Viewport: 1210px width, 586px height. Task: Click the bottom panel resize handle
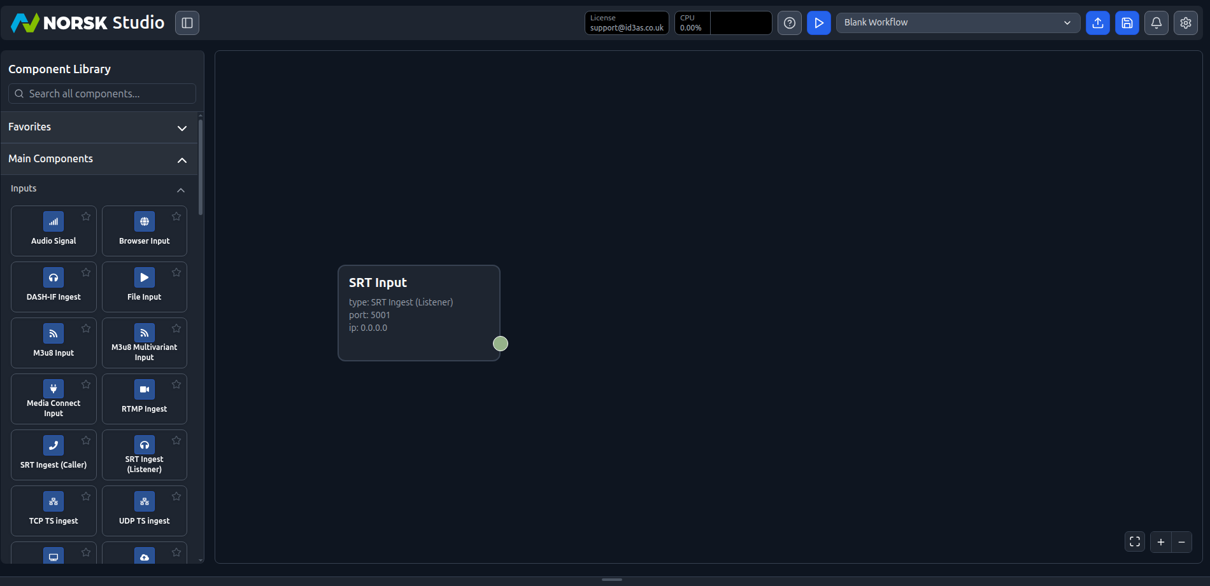point(612,580)
